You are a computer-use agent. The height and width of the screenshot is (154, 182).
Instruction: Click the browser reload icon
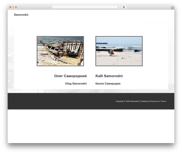click(118, 7)
